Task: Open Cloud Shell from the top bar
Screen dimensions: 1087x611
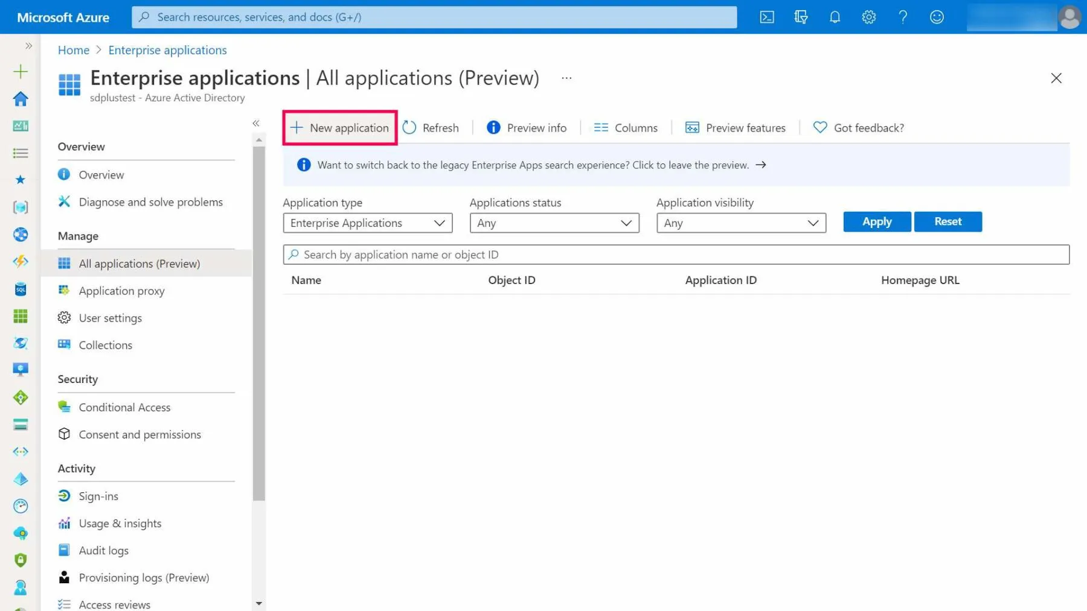Action: (766, 17)
